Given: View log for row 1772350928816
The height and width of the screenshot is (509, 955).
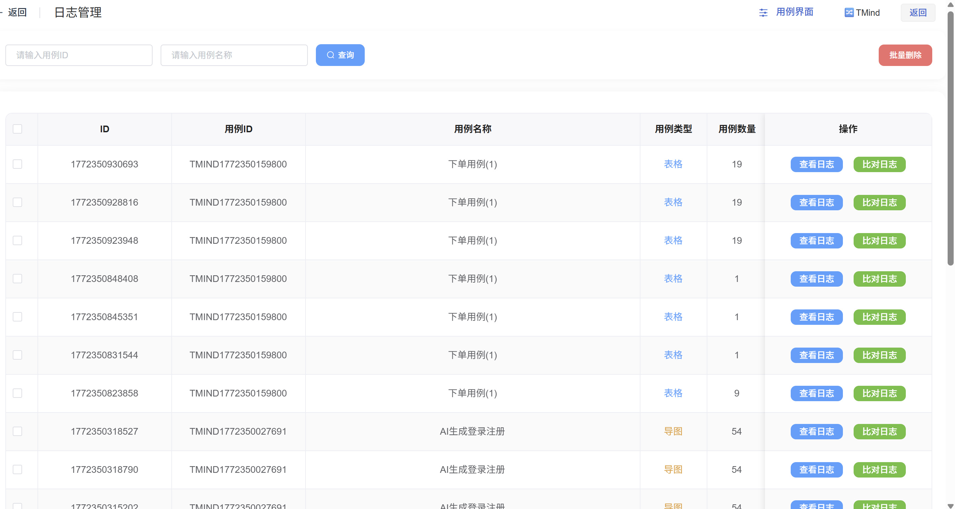Looking at the screenshot, I should pyautogui.click(x=816, y=203).
